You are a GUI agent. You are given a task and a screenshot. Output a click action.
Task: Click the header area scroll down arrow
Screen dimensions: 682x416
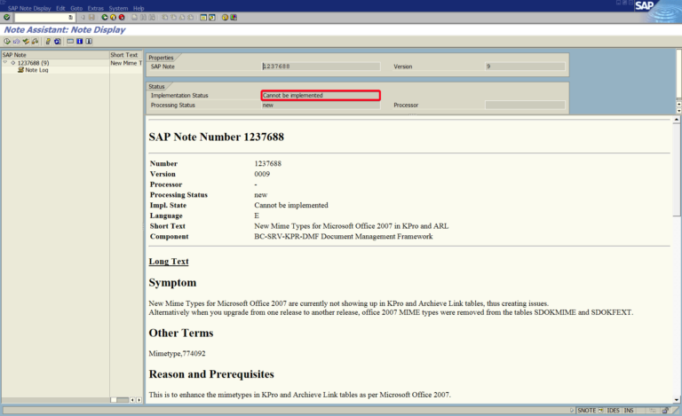click(679, 111)
